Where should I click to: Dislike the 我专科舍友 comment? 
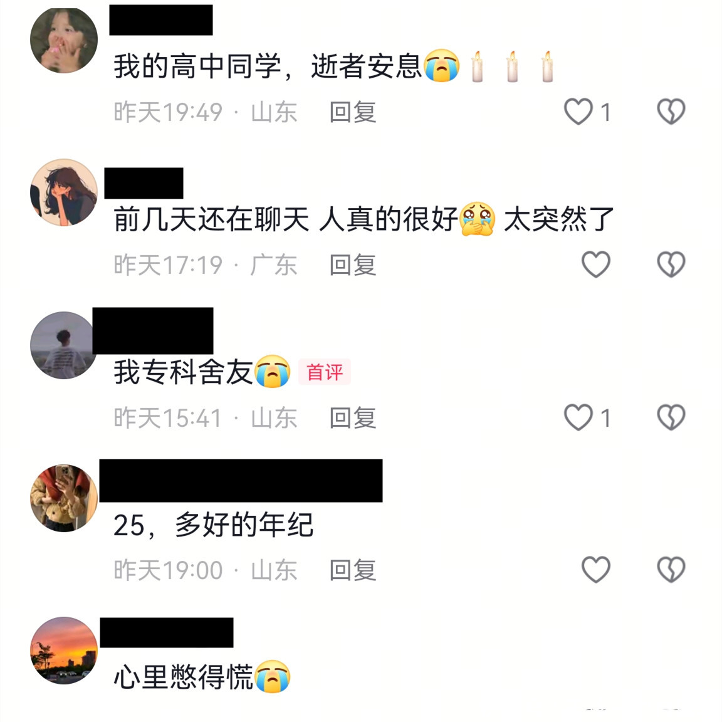[x=671, y=417]
